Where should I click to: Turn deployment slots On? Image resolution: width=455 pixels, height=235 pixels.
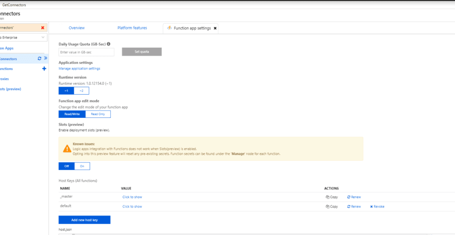pos(82,166)
